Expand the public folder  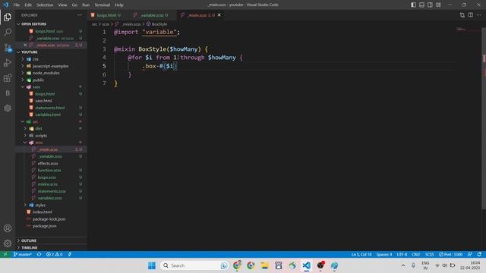tap(38, 80)
